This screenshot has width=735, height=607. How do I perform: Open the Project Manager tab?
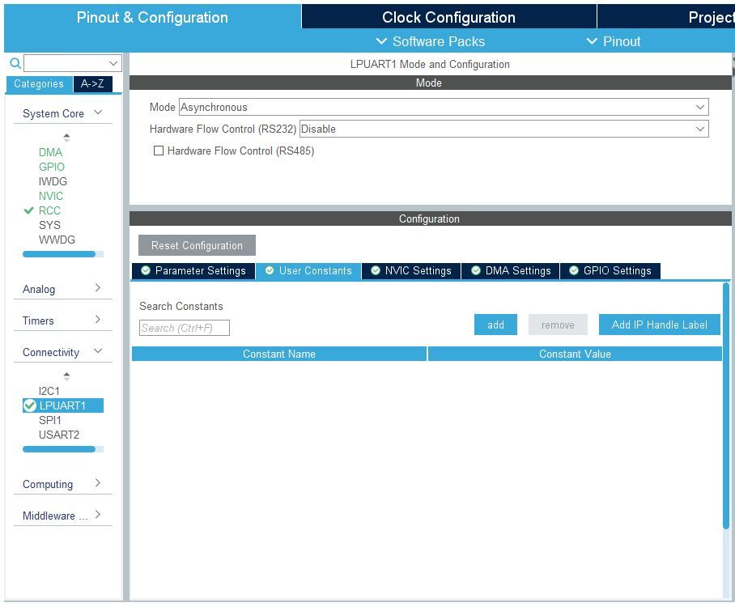pos(666,17)
